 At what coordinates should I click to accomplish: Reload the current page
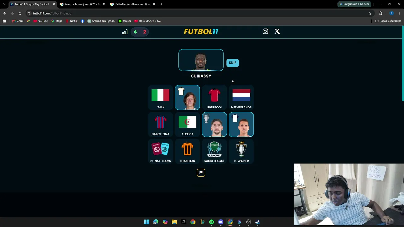click(x=20, y=13)
